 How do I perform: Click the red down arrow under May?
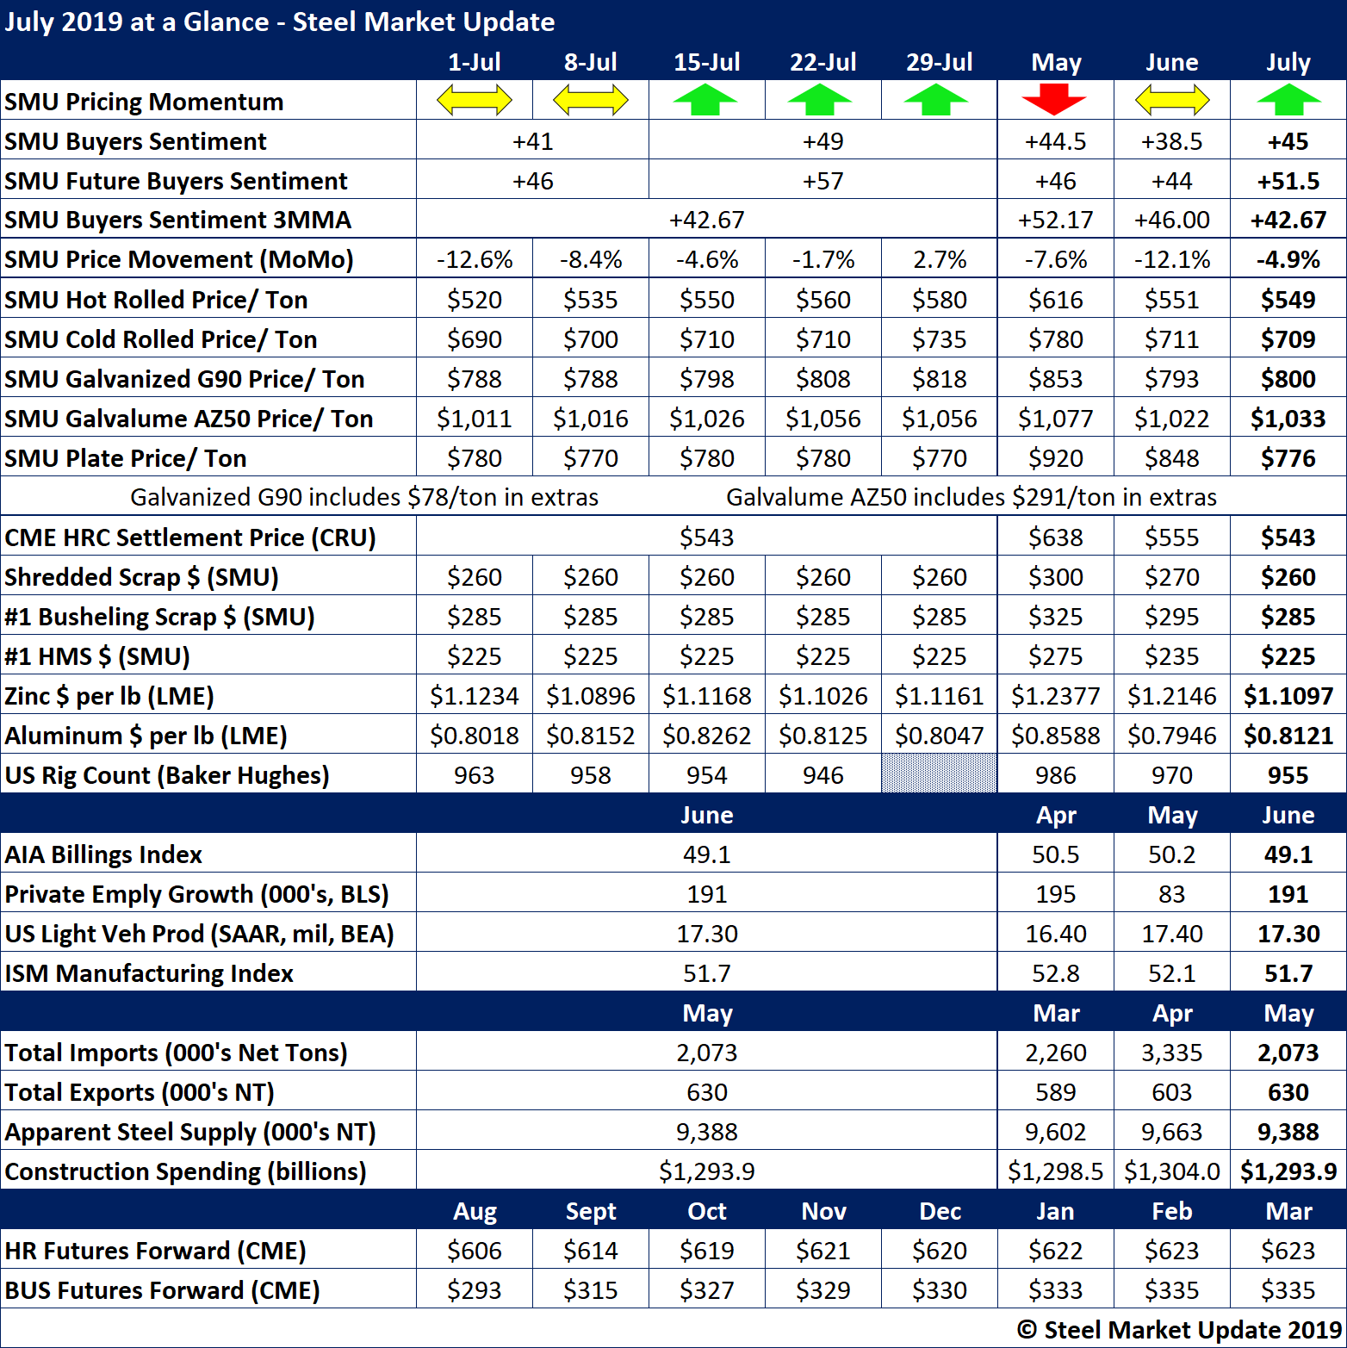tap(1054, 99)
